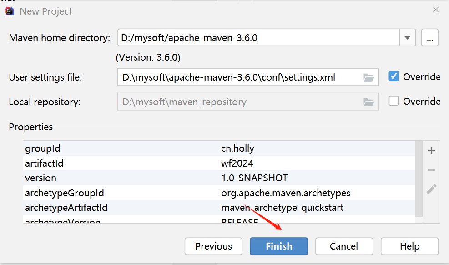Viewport: 449px width, 265px height.
Task: Expand the Maven home directory dropdown
Action: point(407,38)
